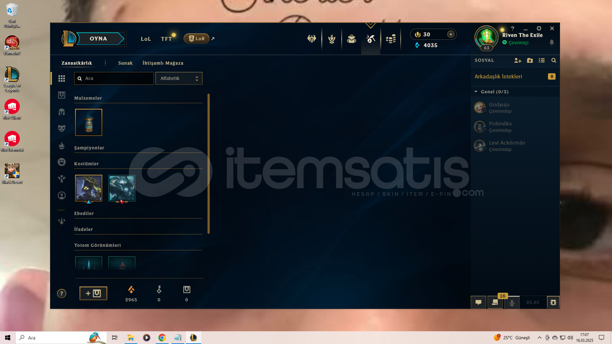Open the help question mark in title bar
Viewport: 612px width, 344px height.
[x=513, y=28]
